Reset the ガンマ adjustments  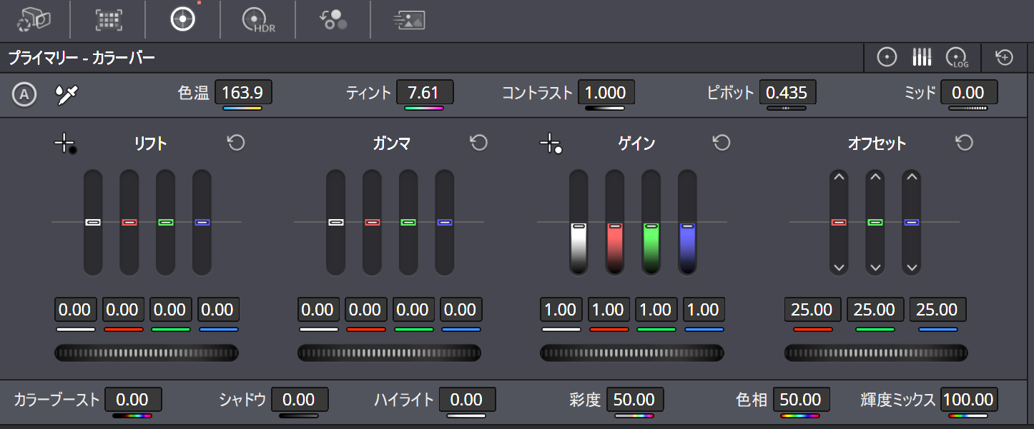pyautogui.click(x=478, y=143)
